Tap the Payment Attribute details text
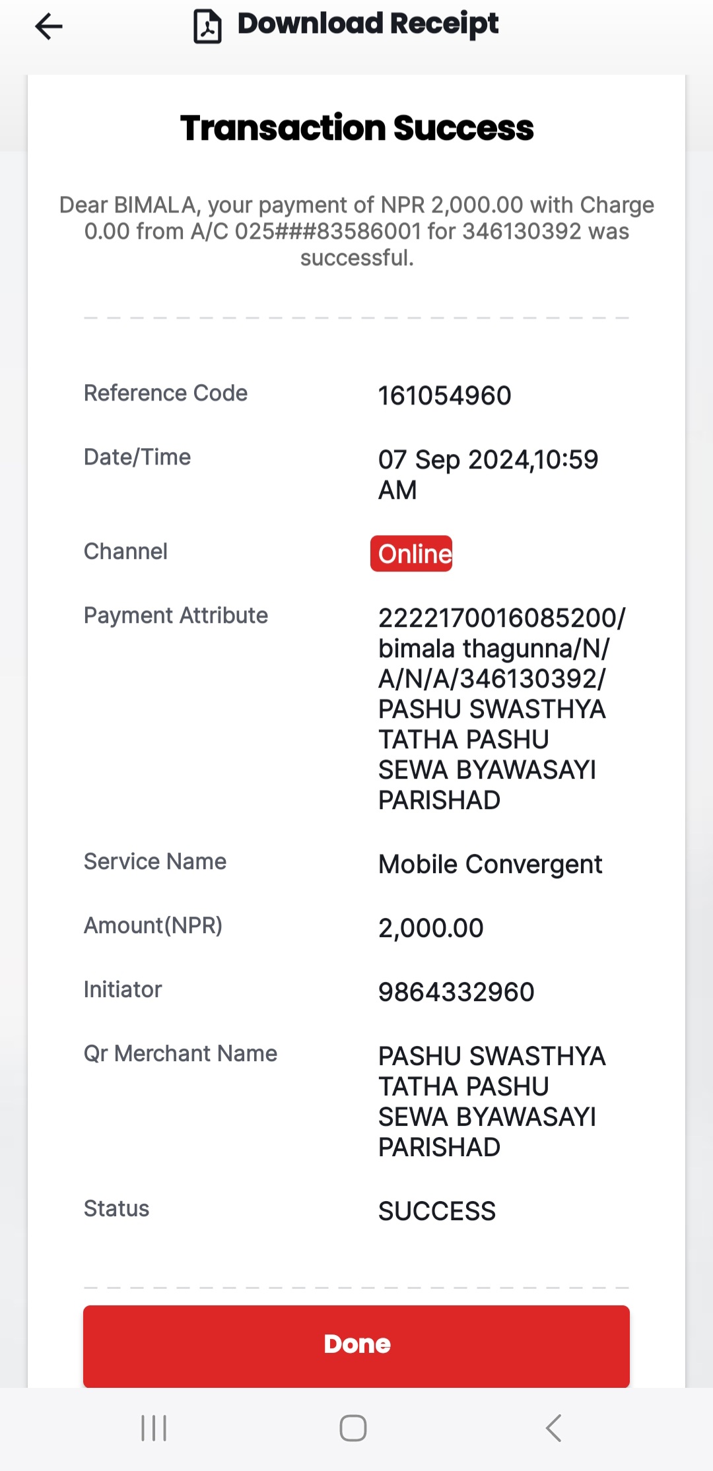This screenshot has height=1471, width=713. (x=502, y=709)
